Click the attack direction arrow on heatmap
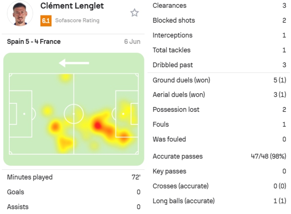The image size is (291, 214). pos(74,63)
